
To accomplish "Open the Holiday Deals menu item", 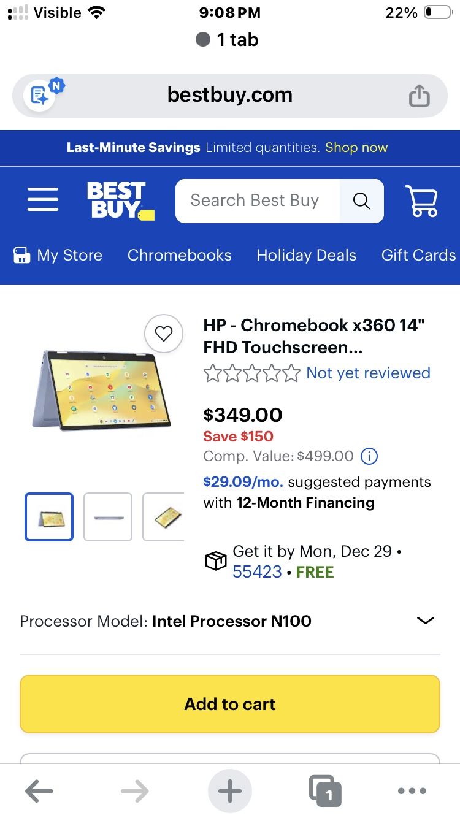I will pos(306,255).
